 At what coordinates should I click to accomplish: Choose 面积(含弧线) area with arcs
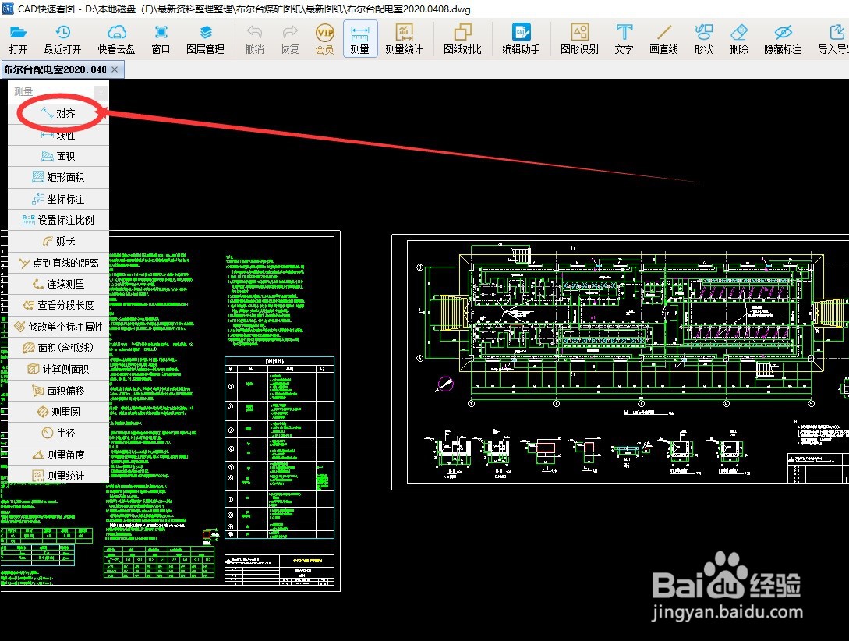pyautogui.click(x=58, y=348)
